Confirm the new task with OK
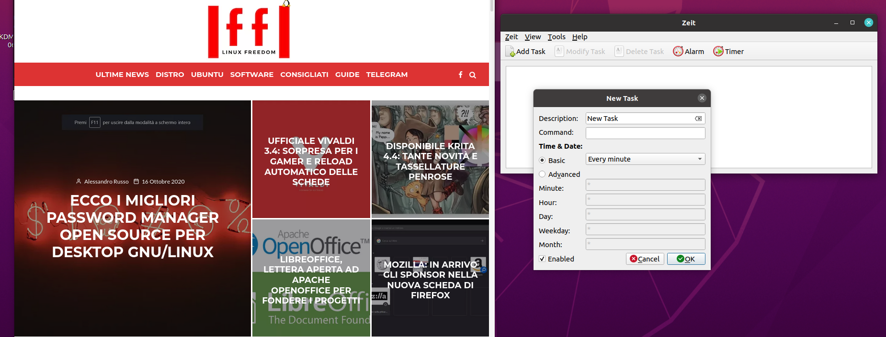 tap(686, 259)
